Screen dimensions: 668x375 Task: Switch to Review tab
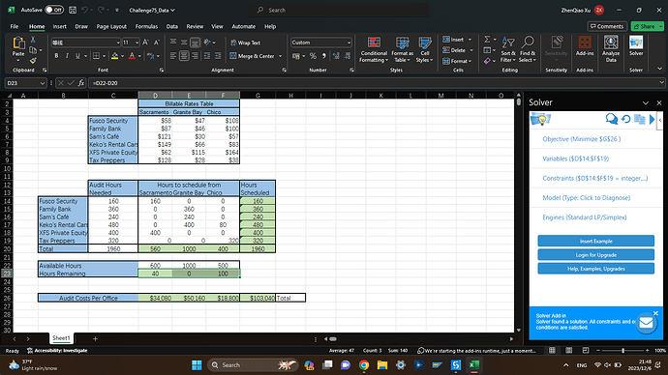195,26
